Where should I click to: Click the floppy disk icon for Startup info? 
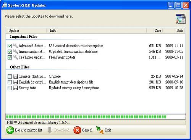16,88
